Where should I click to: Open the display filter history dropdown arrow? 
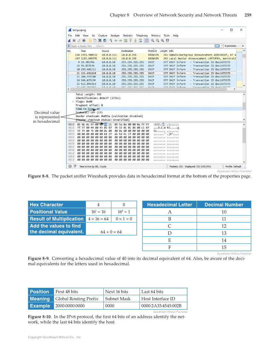(222, 46)
